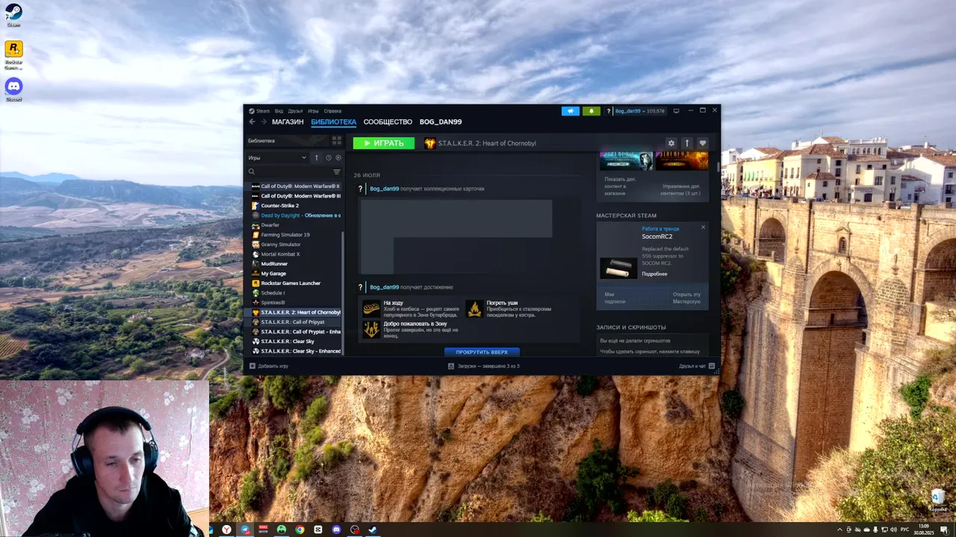
Task: Open the Rockstar Games Launcher desktop shortcut
Action: (13, 54)
